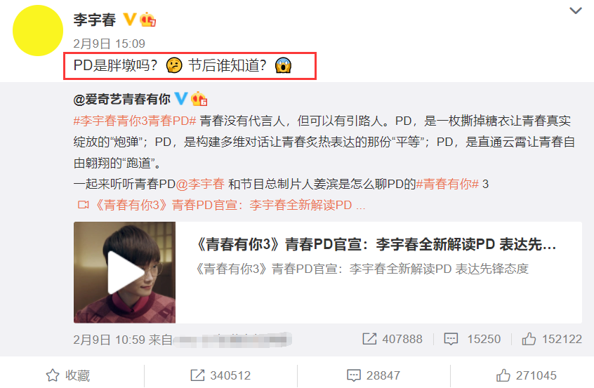
Task: Repost the post showing 340512 shares
Action: 220,375
